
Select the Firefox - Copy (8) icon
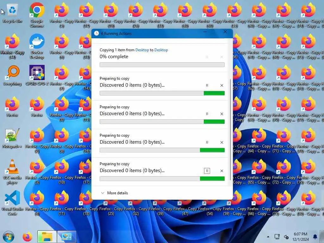pos(62,109)
